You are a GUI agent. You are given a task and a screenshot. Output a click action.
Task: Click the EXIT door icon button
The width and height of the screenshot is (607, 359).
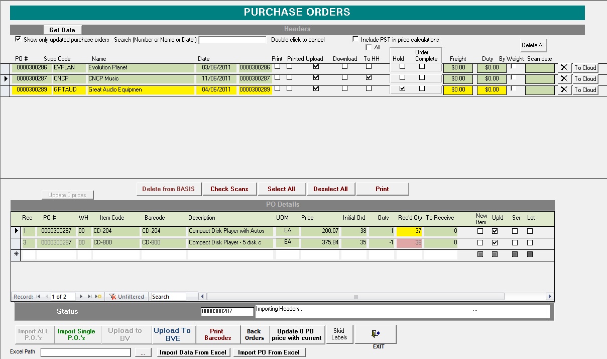click(376, 334)
